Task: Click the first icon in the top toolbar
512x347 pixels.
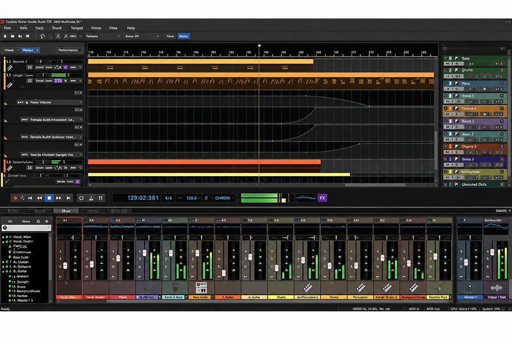Action: (x=6, y=36)
